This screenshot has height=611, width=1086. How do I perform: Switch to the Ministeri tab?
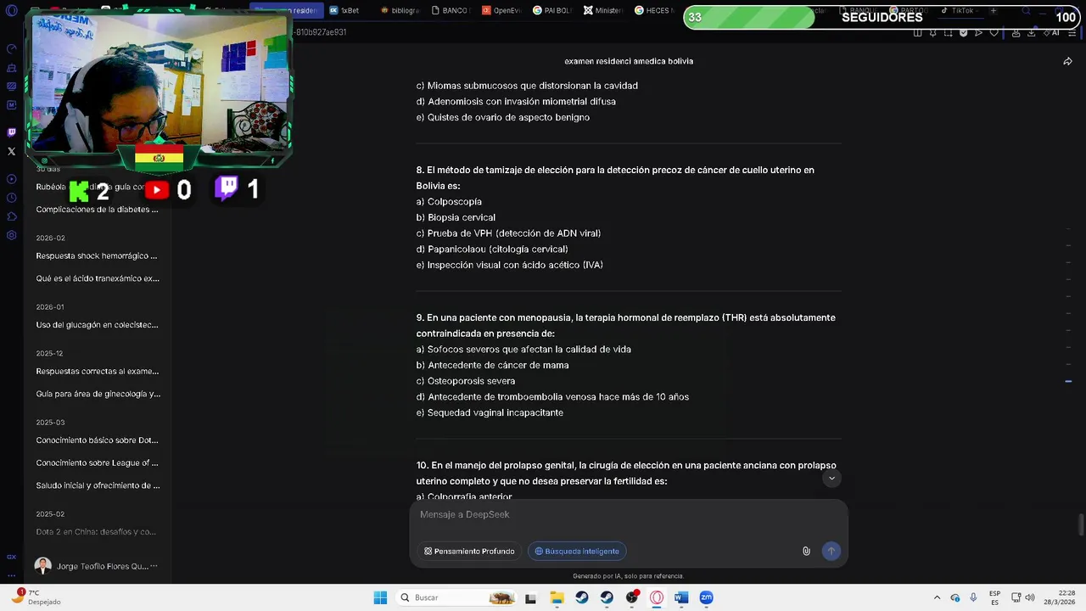(x=603, y=10)
